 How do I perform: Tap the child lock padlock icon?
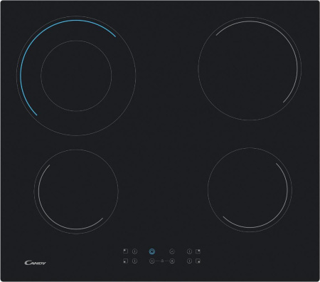coord(162,261)
